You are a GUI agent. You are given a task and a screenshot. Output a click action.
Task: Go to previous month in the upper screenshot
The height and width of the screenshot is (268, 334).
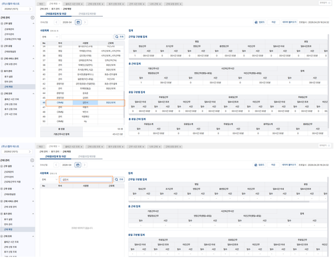(x=56, y=22)
